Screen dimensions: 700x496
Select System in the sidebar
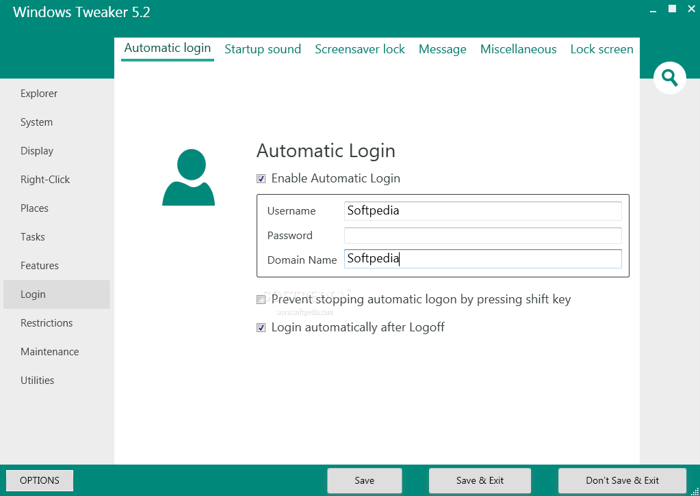click(x=57, y=122)
